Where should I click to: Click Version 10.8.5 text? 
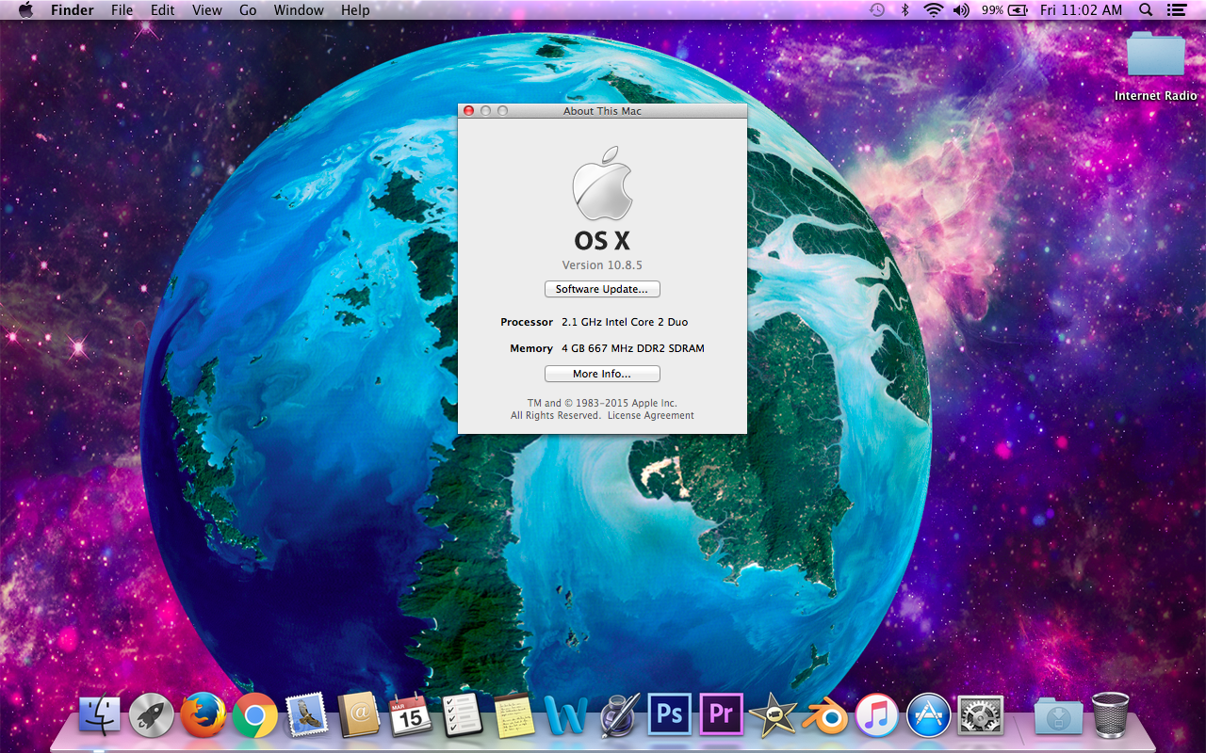click(x=602, y=265)
